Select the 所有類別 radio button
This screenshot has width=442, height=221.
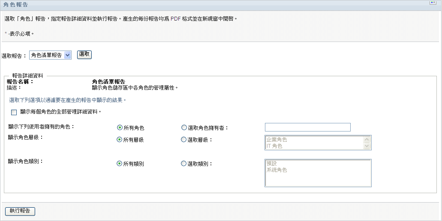(x=120, y=164)
